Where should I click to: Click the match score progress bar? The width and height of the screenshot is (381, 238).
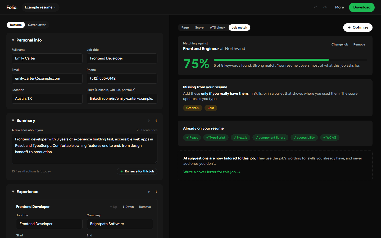click(291, 60)
